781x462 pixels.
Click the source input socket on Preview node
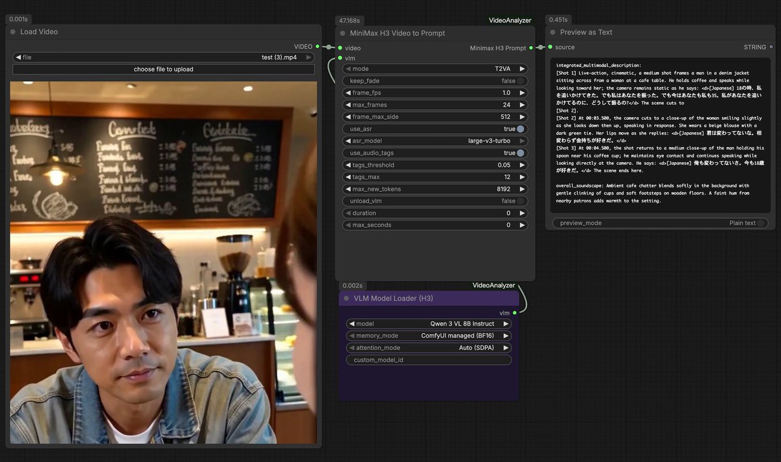coord(550,47)
